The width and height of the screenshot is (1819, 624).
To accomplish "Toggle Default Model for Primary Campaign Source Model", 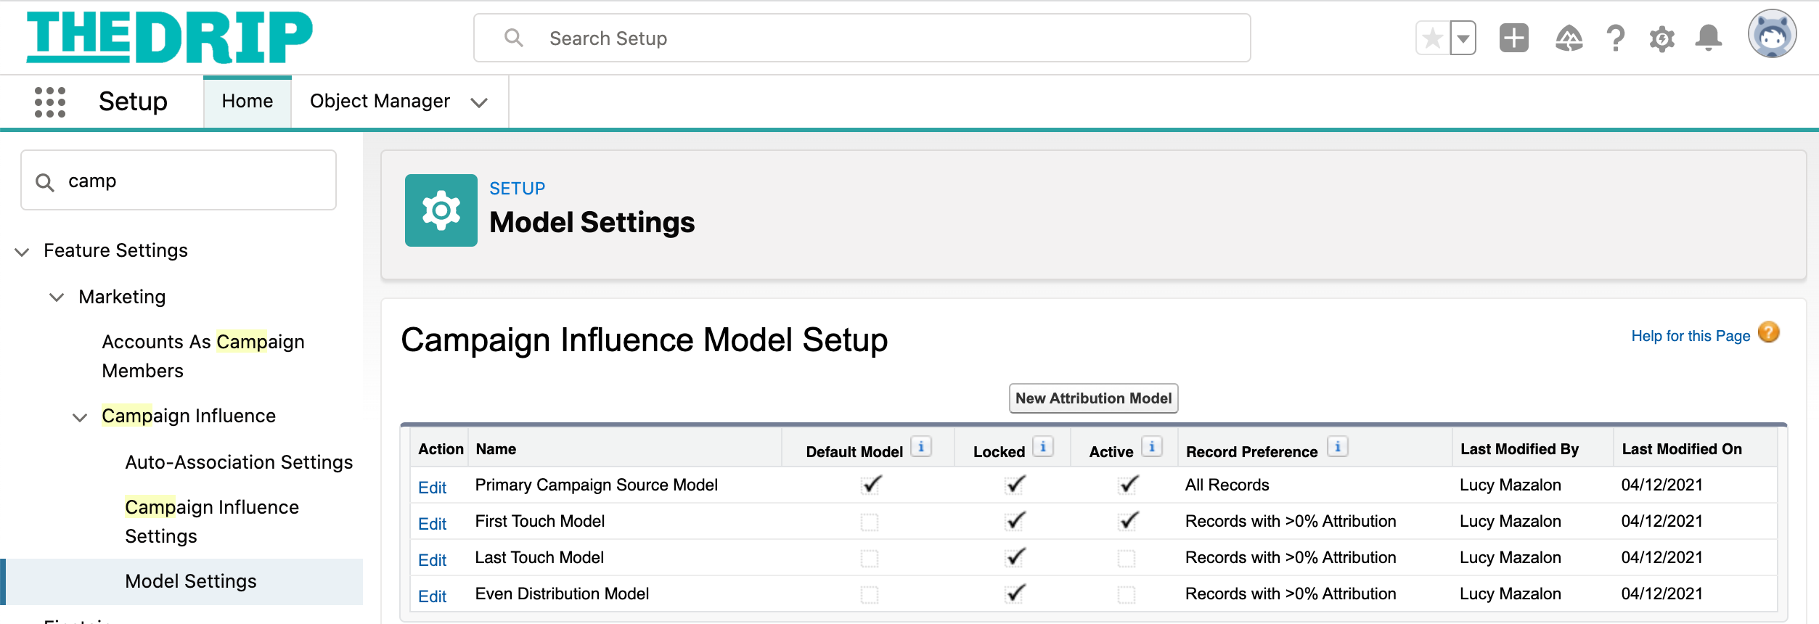I will (870, 485).
